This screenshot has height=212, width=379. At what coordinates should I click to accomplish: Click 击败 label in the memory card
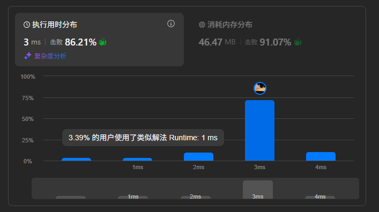[x=251, y=42]
